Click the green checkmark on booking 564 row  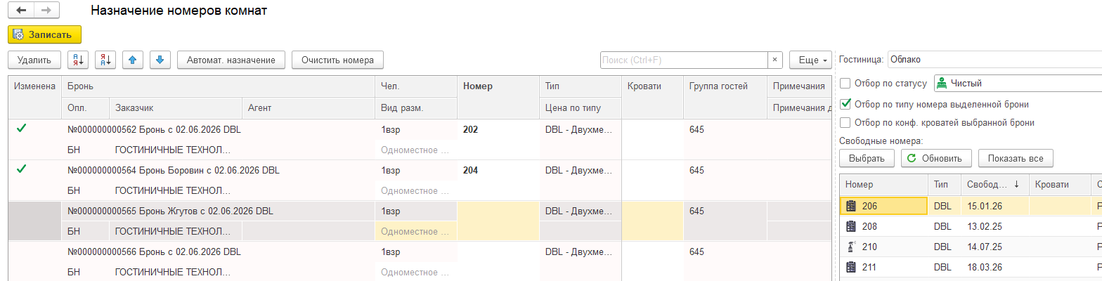[22, 169]
